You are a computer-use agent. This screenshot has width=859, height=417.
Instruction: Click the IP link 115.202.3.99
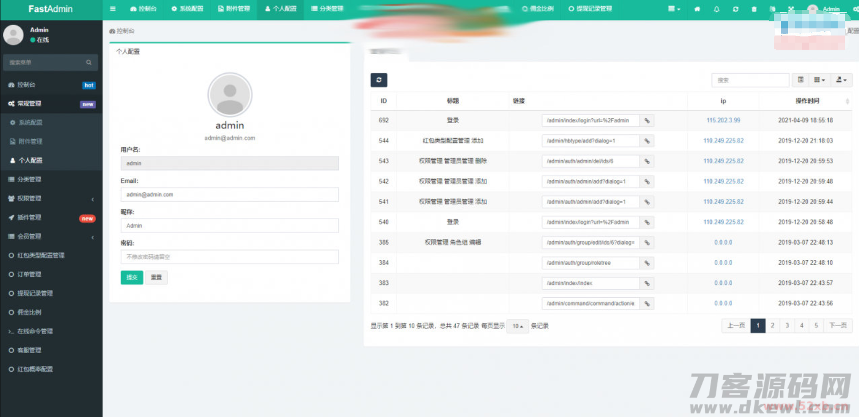tap(723, 120)
